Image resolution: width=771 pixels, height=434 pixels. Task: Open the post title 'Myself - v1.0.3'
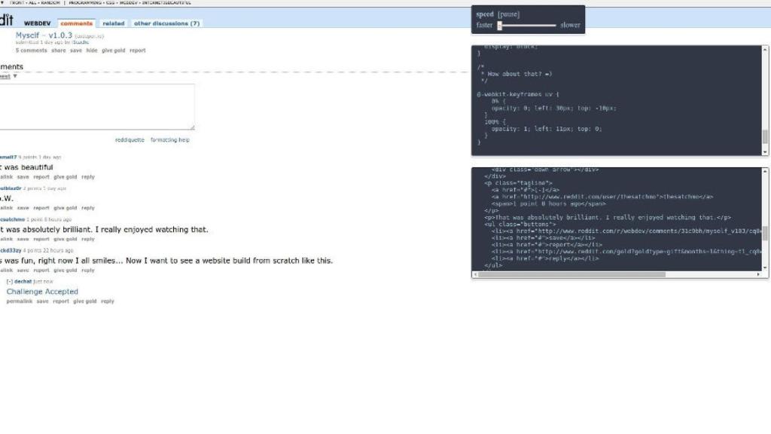point(44,34)
